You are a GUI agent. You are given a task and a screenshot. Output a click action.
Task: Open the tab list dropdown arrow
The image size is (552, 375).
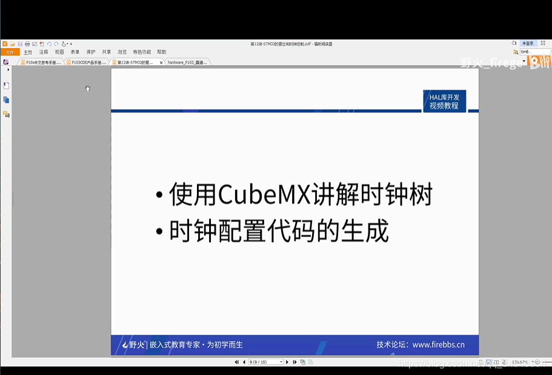(x=524, y=61)
